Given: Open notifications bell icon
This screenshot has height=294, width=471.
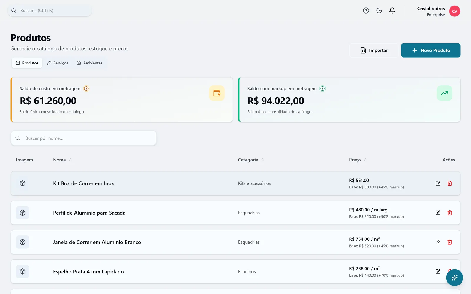Looking at the screenshot, I should (x=392, y=11).
